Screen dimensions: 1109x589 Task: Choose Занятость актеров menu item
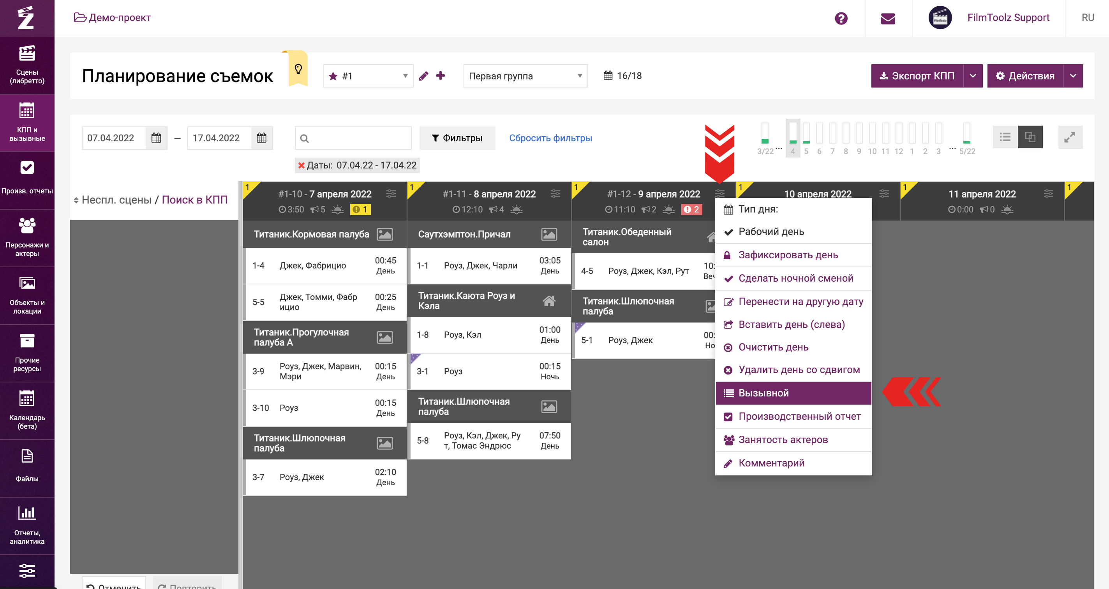click(x=783, y=439)
